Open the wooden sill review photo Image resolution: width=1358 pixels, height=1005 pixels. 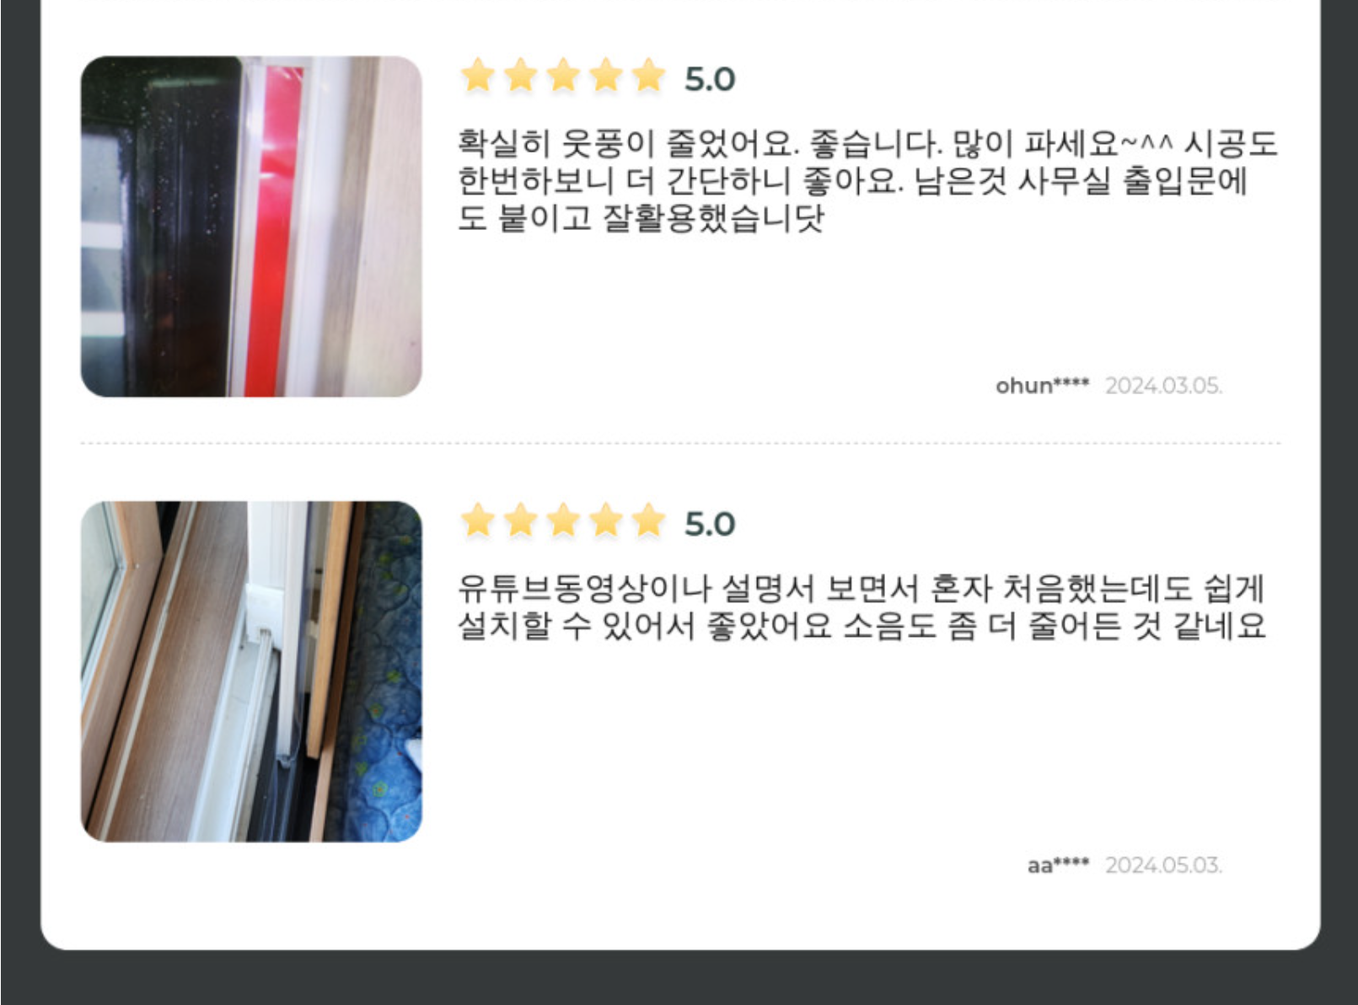[x=251, y=671]
